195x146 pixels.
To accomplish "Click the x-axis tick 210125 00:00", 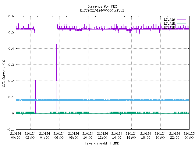I will [x=189, y=136].
